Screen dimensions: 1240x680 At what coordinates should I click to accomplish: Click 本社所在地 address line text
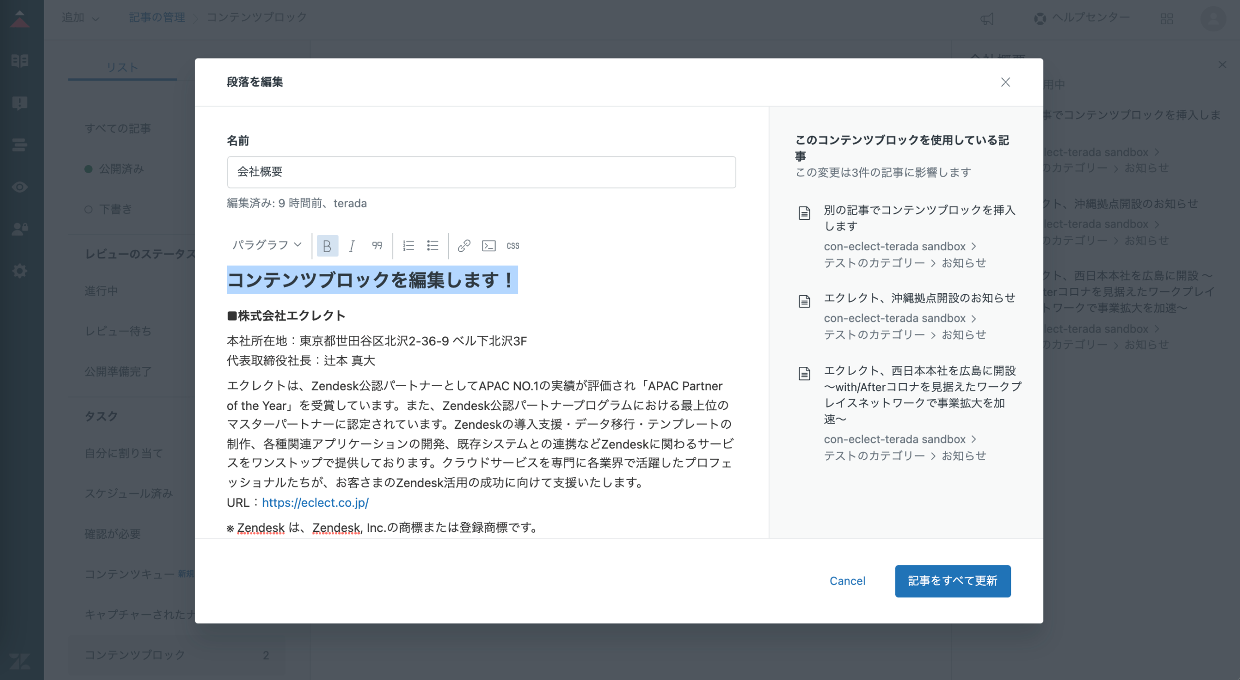click(376, 341)
